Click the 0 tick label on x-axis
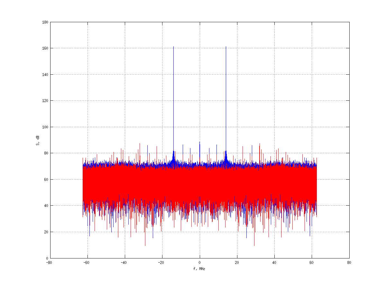 (x=200, y=262)
